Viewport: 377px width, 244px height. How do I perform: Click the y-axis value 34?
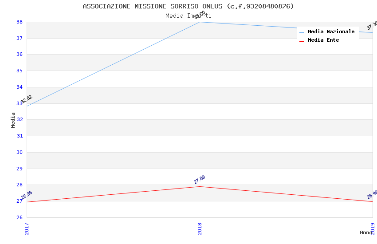tap(20, 87)
